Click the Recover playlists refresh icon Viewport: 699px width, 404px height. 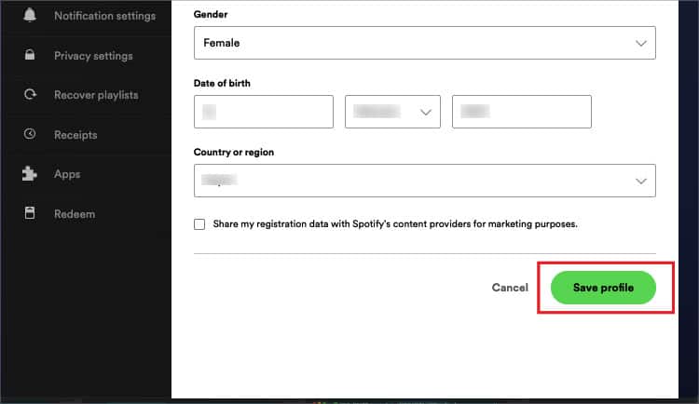pyautogui.click(x=30, y=94)
